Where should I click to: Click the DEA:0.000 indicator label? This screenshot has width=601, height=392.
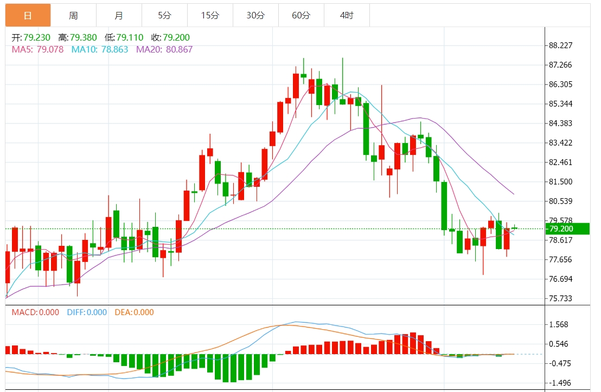pos(134,312)
